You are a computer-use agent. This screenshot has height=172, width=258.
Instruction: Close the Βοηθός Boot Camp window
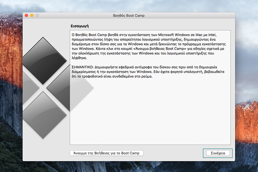(26, 15)
